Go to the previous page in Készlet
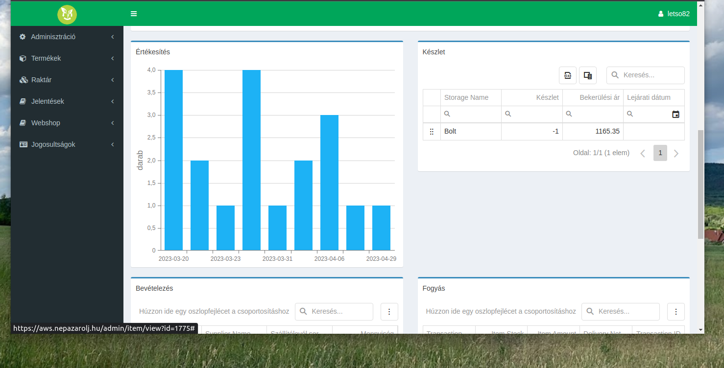This screenshot has height=368, width=724. point(643,153)
